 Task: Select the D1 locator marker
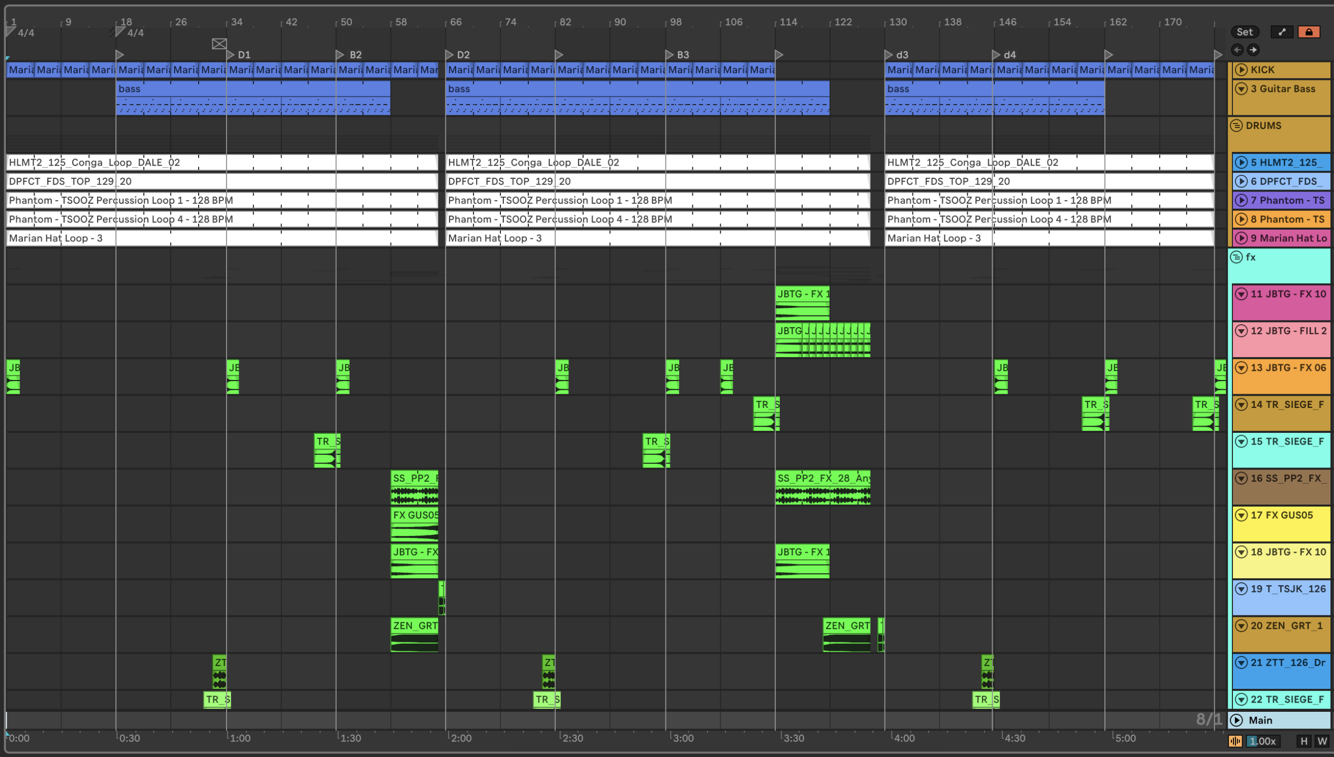pos(231,54)
